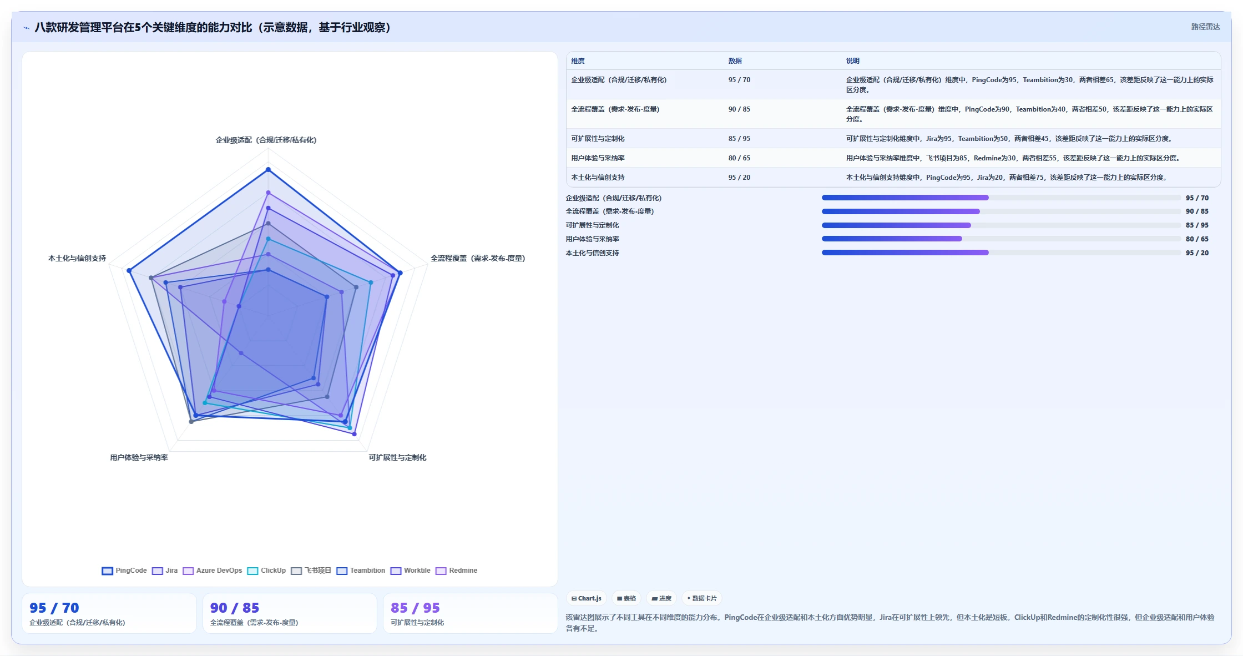Click the 可扩展性与定制化 radar axis label
The width and height of the screenshot is (1243, 656).
click(x=397, y=457)
